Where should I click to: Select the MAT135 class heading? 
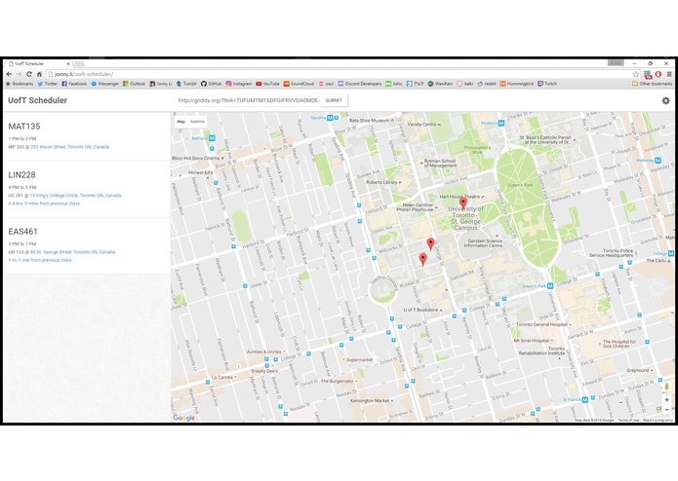coord(24,127)
